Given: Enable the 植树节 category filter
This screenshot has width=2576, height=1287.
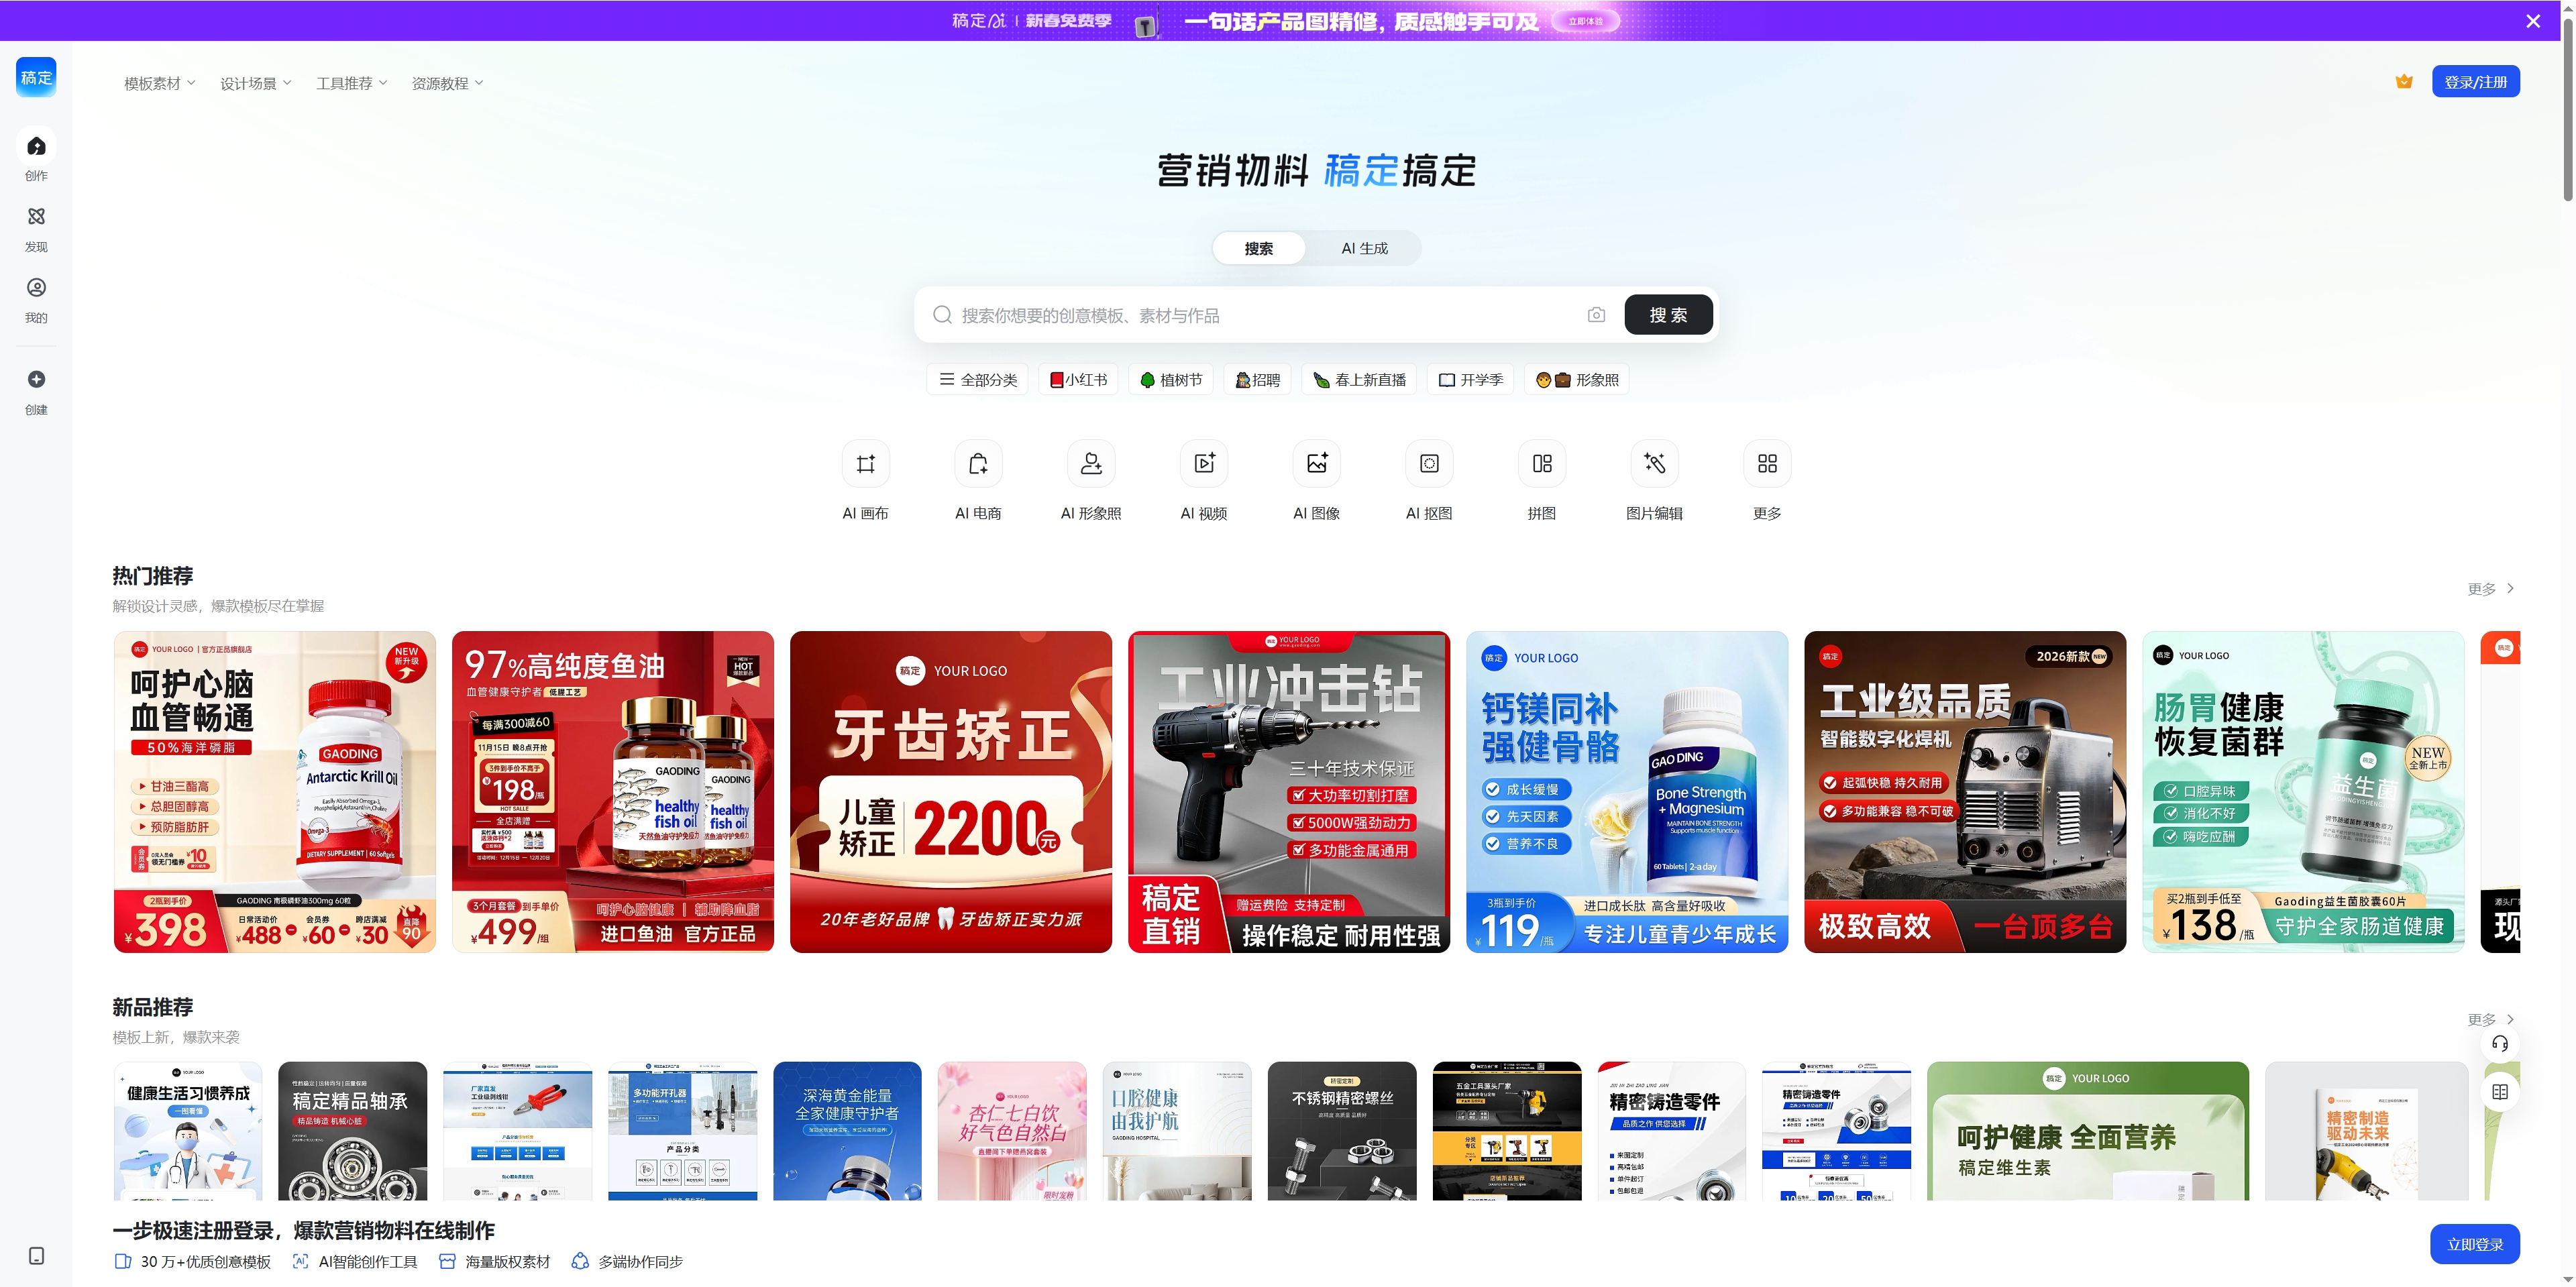Looking at the screenshot, I should click(1170, 379).
